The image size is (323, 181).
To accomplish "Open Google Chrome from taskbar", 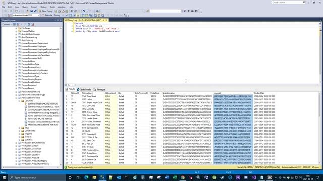I will [183, 177].
